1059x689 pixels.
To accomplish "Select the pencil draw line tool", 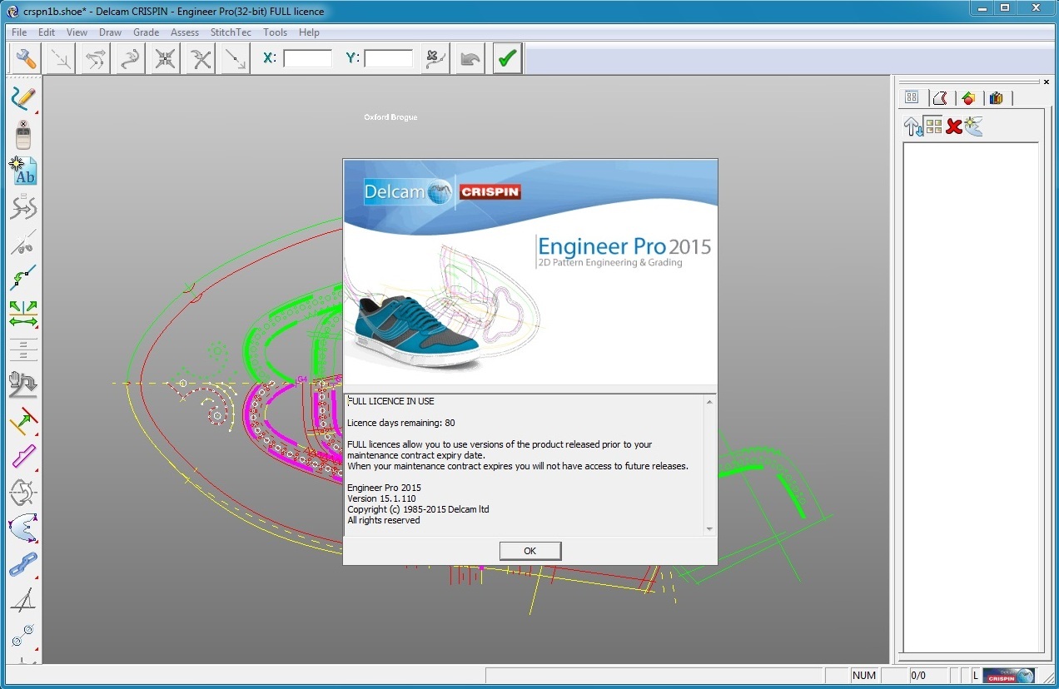I will [x=23, y=98].
